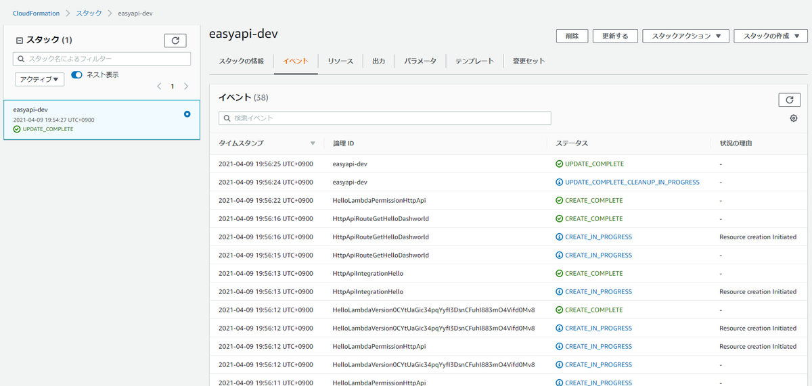This screenshot has height=386, width=812.
Task: Switch to the 変更セット tab
Action: pos(529,61)
